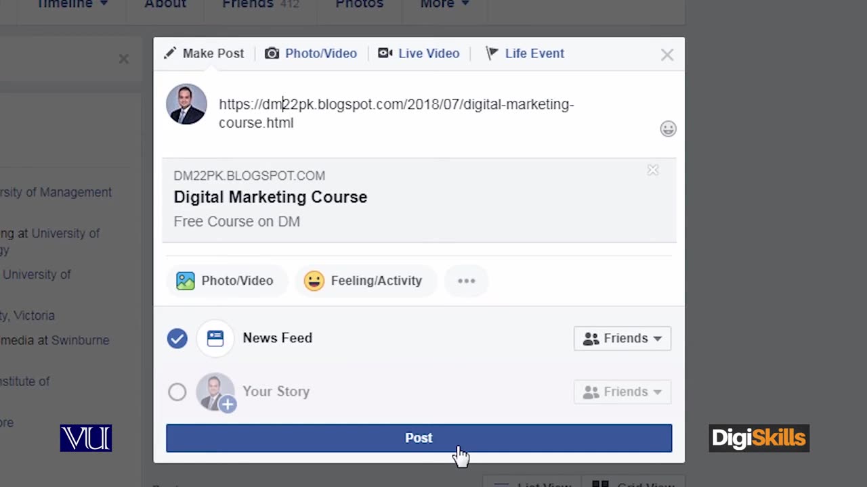This screenshot has width=867, height=487.
Task: Open more post options three-dots button
Action: pyautogui.click(x=466, y=281)
